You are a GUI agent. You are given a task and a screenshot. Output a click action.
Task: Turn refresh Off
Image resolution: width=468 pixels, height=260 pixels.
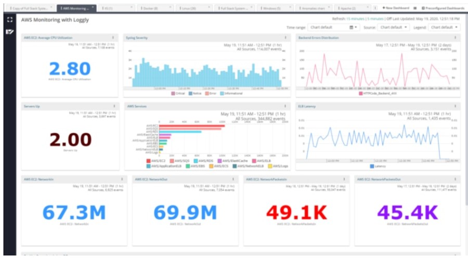click(x=389, y=19)
